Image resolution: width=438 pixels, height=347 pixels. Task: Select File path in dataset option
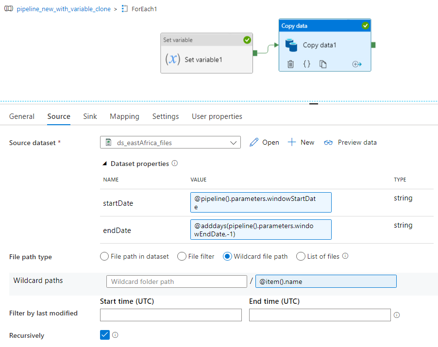[104, 256]
